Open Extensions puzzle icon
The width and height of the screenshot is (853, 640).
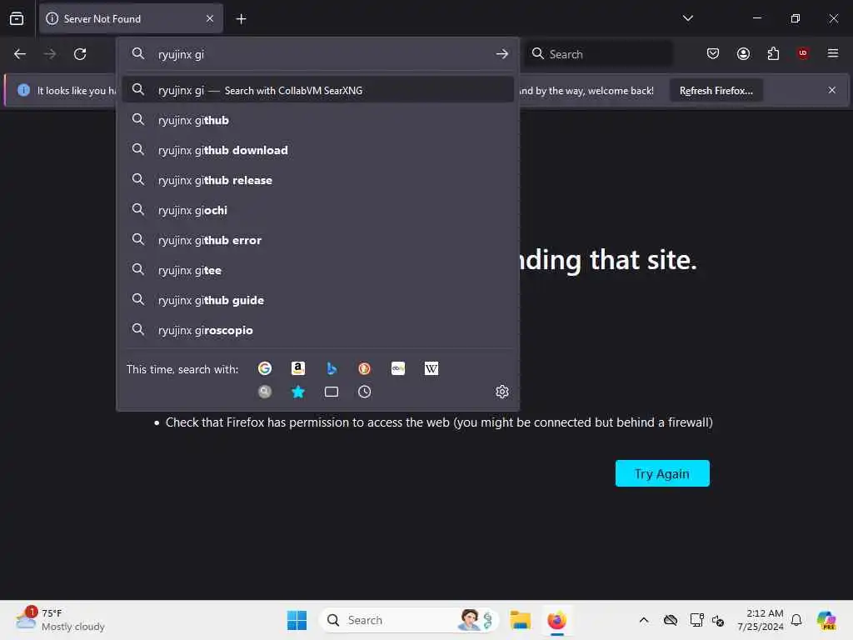click(x=773, y=54)
